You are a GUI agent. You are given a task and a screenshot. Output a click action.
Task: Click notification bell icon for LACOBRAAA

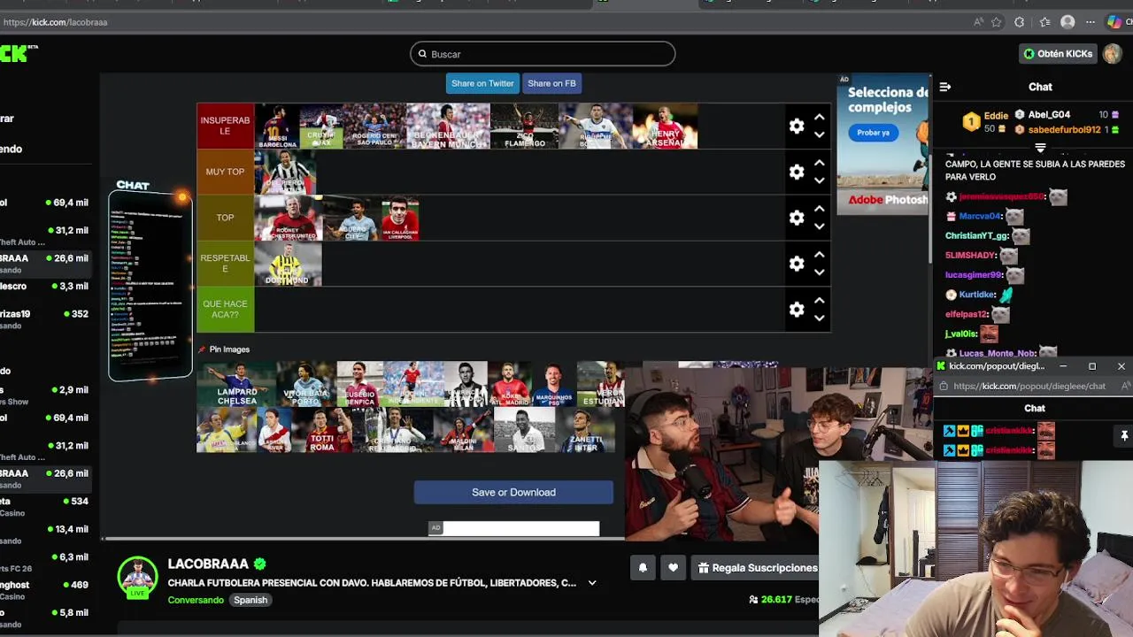tap(643, 568)
